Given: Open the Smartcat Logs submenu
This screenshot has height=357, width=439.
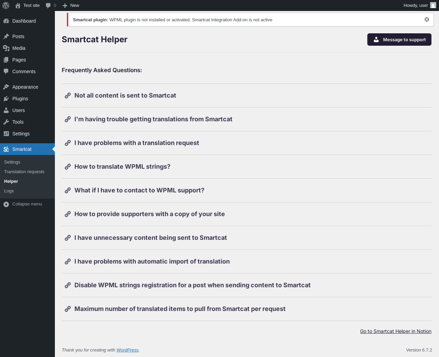Looking at the screenshot, I should coord(9,191).
